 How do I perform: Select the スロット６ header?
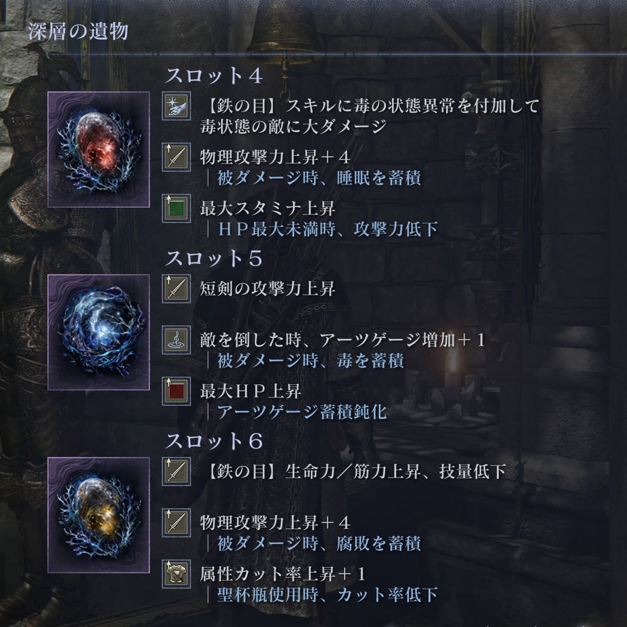[x=214, y=442]
